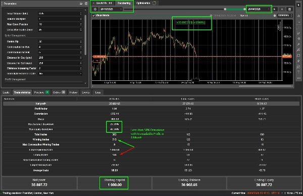
Task: Click the Volume Multiplier input field
Action: 60,19
